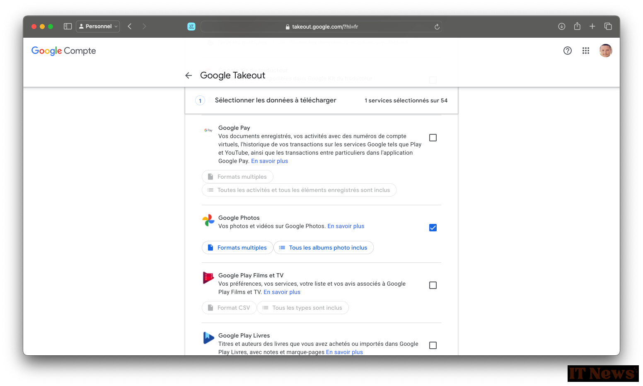Screen dimensions: 643x386
Task: Go forward with Safari forward arrow
Action: click(x=144, y=26)
